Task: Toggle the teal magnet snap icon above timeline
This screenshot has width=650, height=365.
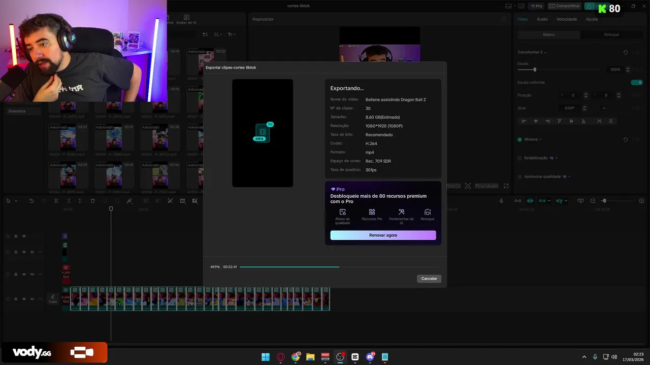Action: tap(530, 201)
